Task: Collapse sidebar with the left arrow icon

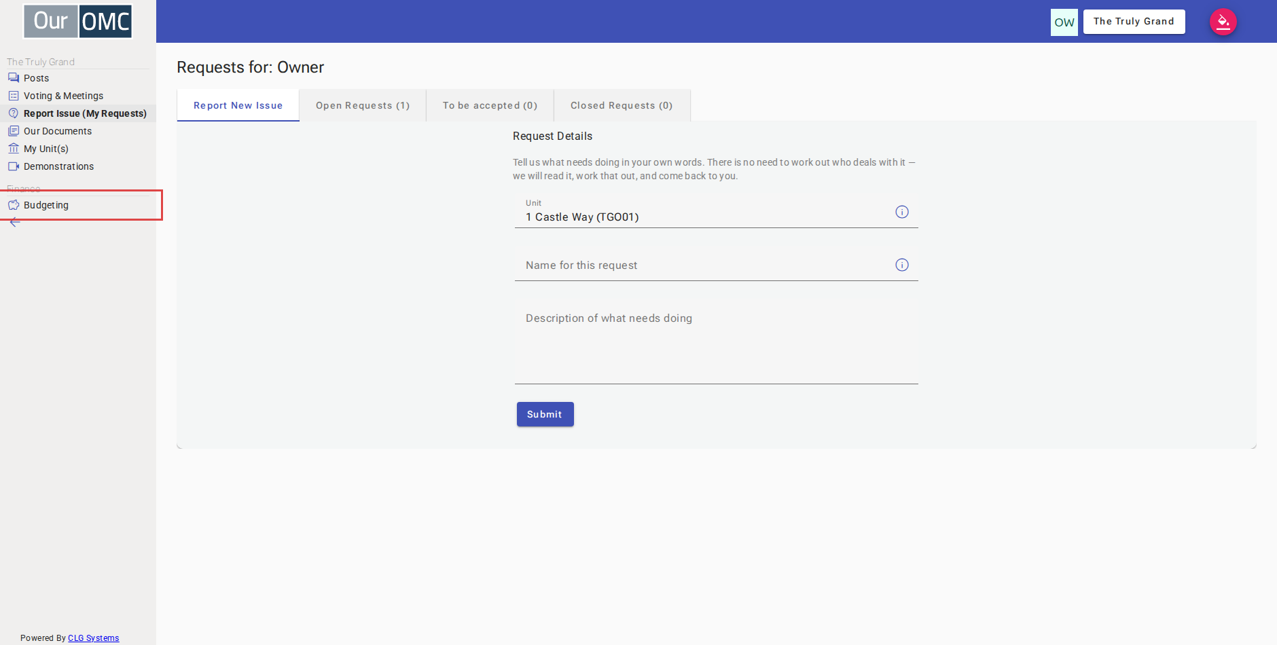Action: coord(15,222)
